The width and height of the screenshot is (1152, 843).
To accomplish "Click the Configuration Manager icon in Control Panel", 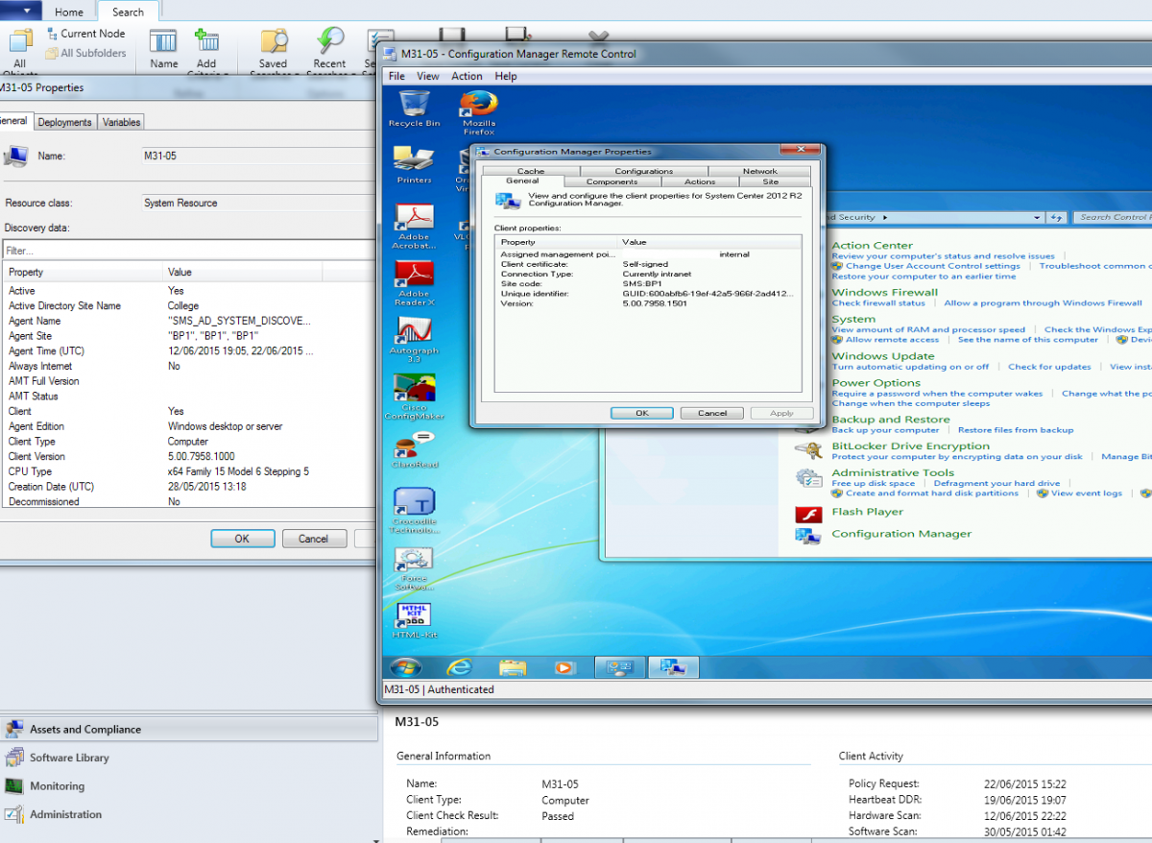I will (x=808, y=535).
